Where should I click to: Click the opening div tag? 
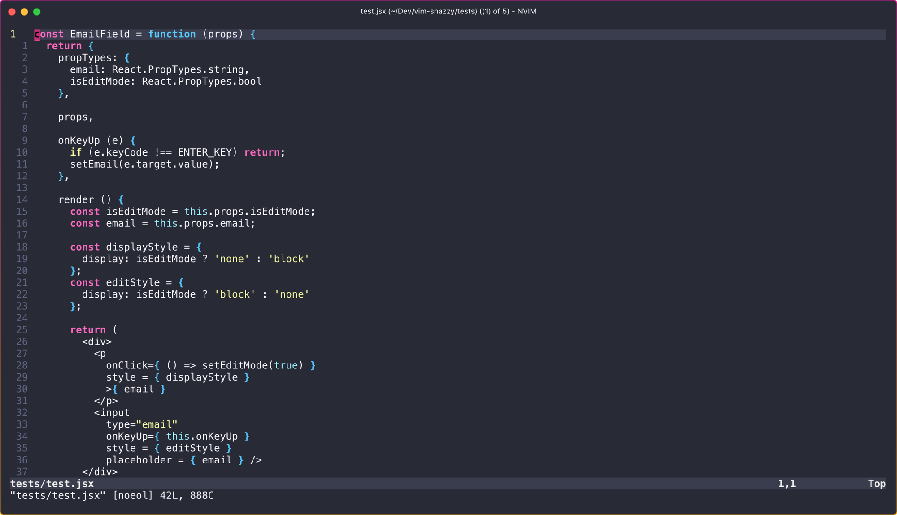[x=96, y=342]
